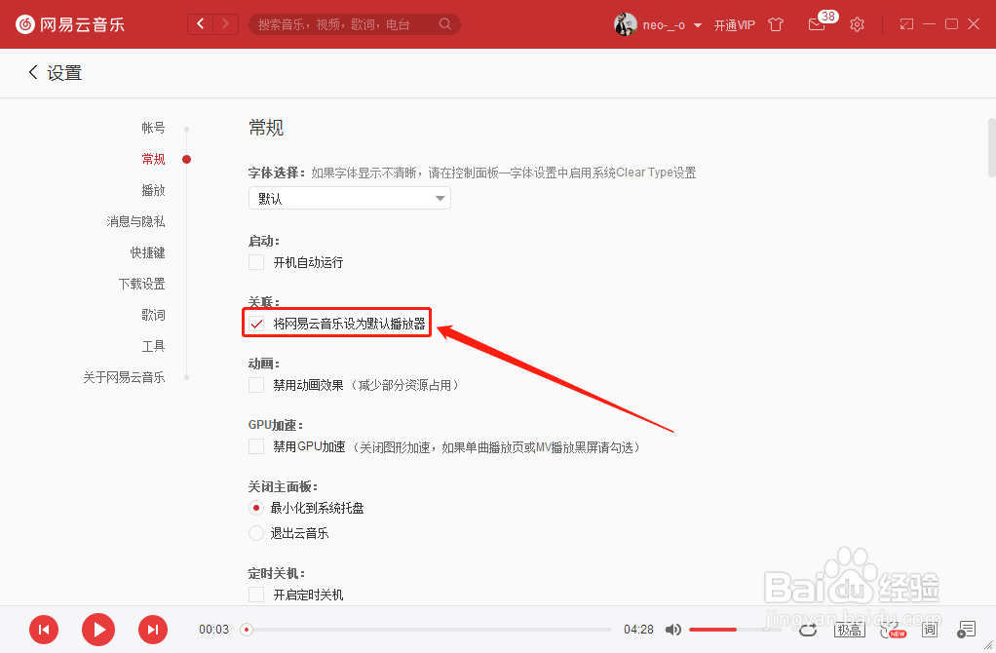Expand the neo-_-o account dropdown arrow
Screen dimensions: 996x653
[x=698, y=25]
